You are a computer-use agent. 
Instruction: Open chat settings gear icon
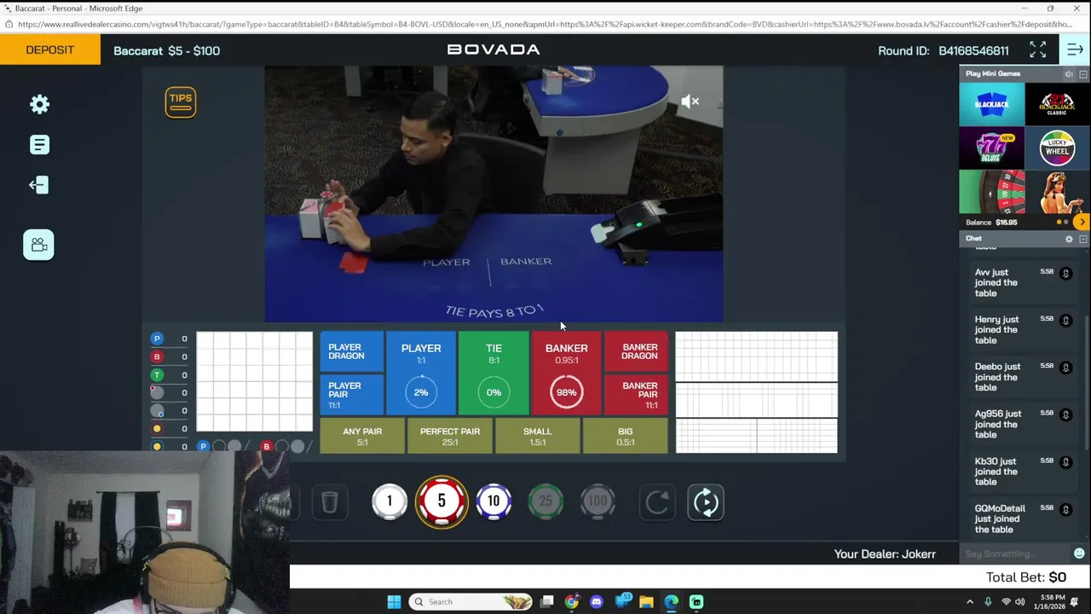coord(1069,240)
